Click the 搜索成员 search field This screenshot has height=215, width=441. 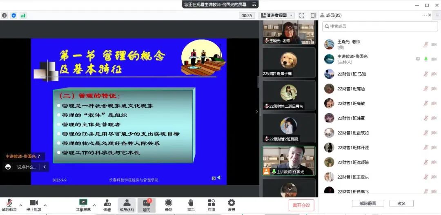coord(376,27)
